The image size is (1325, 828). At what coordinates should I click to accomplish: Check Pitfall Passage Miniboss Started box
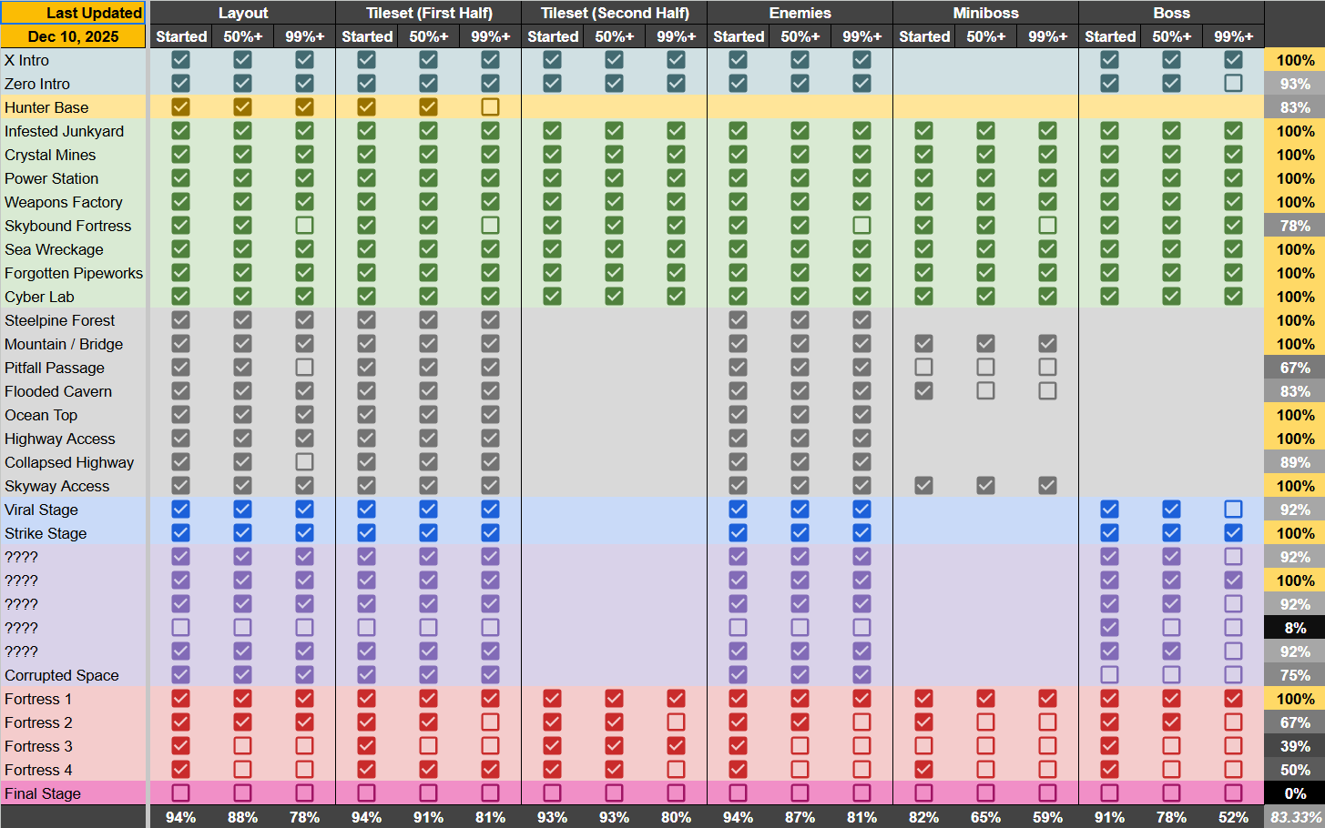pos(923,368)
